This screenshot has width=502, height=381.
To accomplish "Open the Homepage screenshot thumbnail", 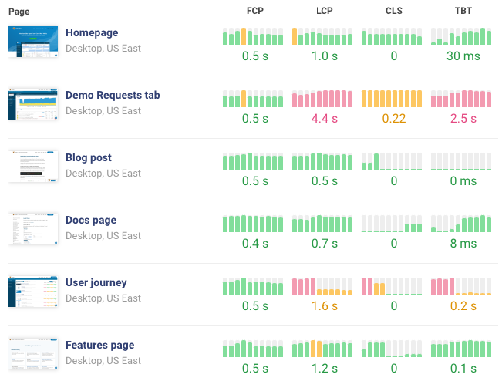I will (x=33, y=42).
